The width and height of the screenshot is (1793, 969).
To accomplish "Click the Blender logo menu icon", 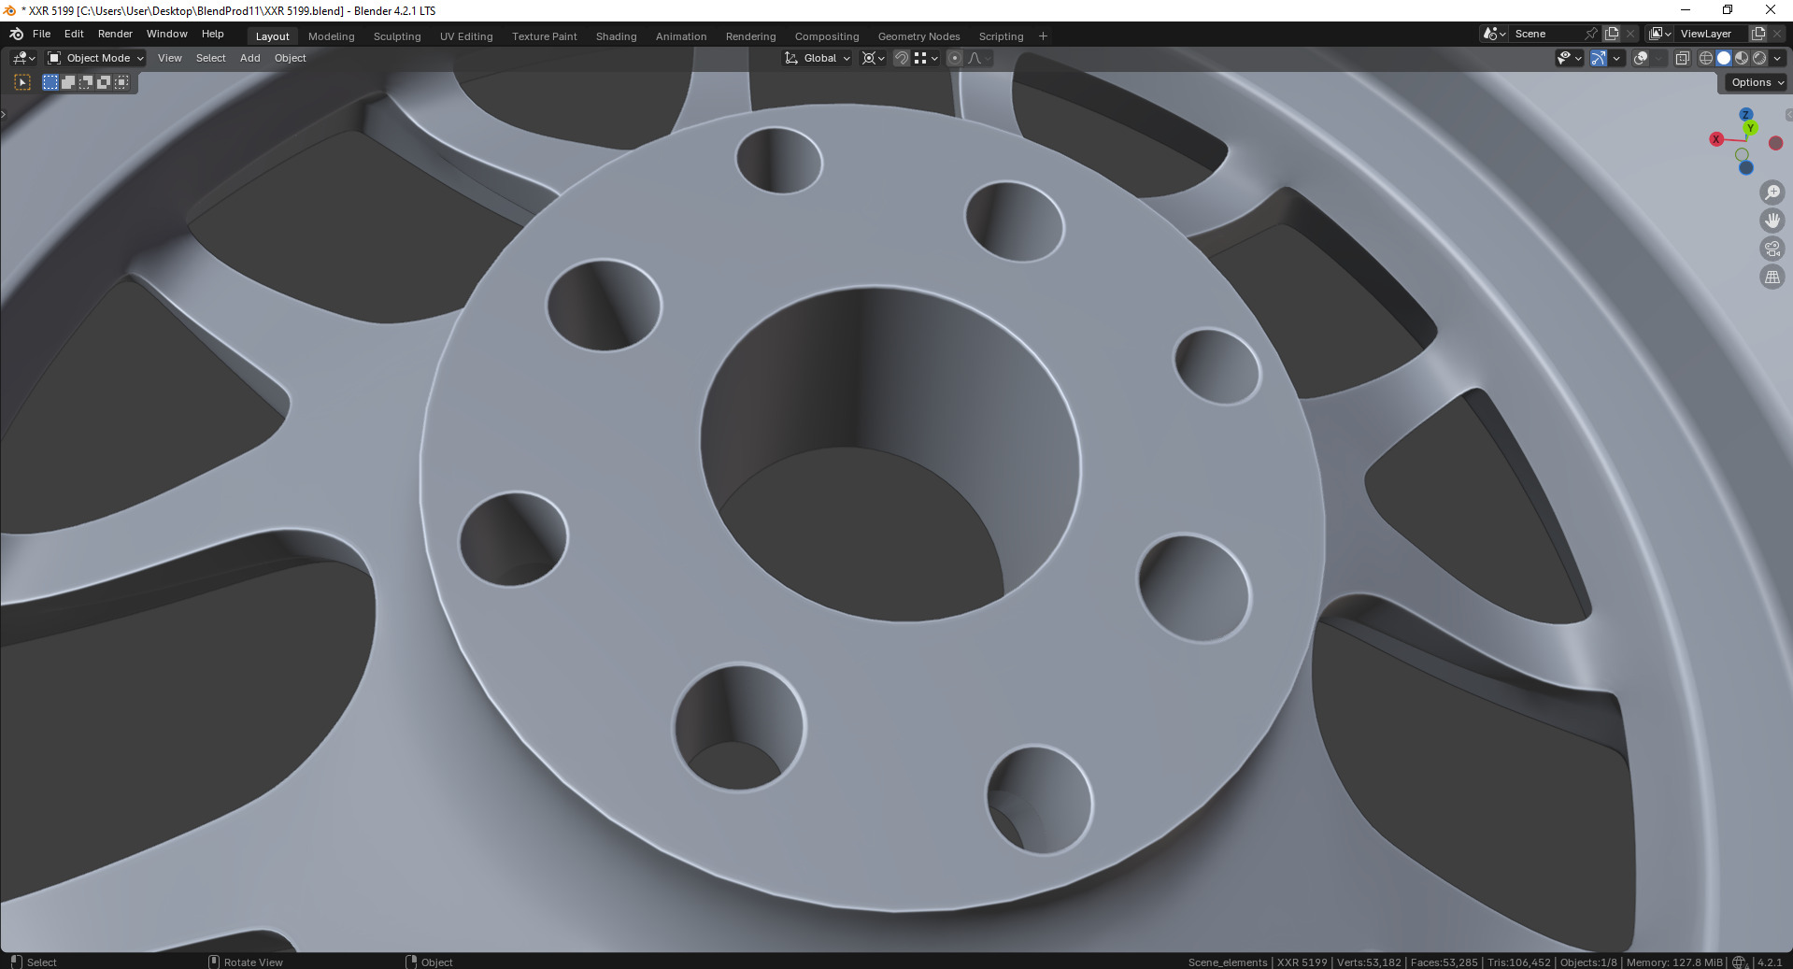I will [16, 34].
